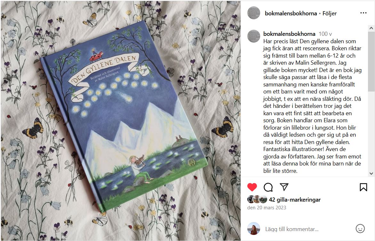The image size is (375, 241).
Task: Open the three-dot more options menu
Action: (363, 13)
